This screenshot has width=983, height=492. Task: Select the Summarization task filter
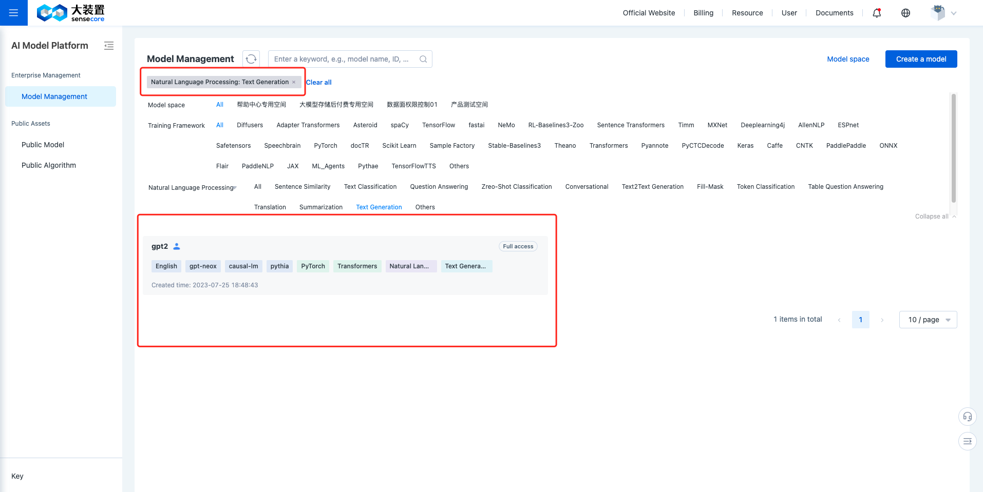click(x=321, y=207)
